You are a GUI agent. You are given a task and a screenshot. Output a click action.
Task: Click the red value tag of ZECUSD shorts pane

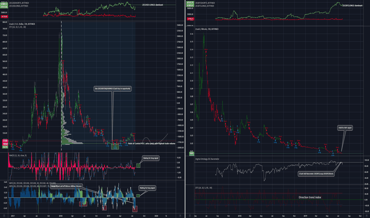(x=4, y=17)
